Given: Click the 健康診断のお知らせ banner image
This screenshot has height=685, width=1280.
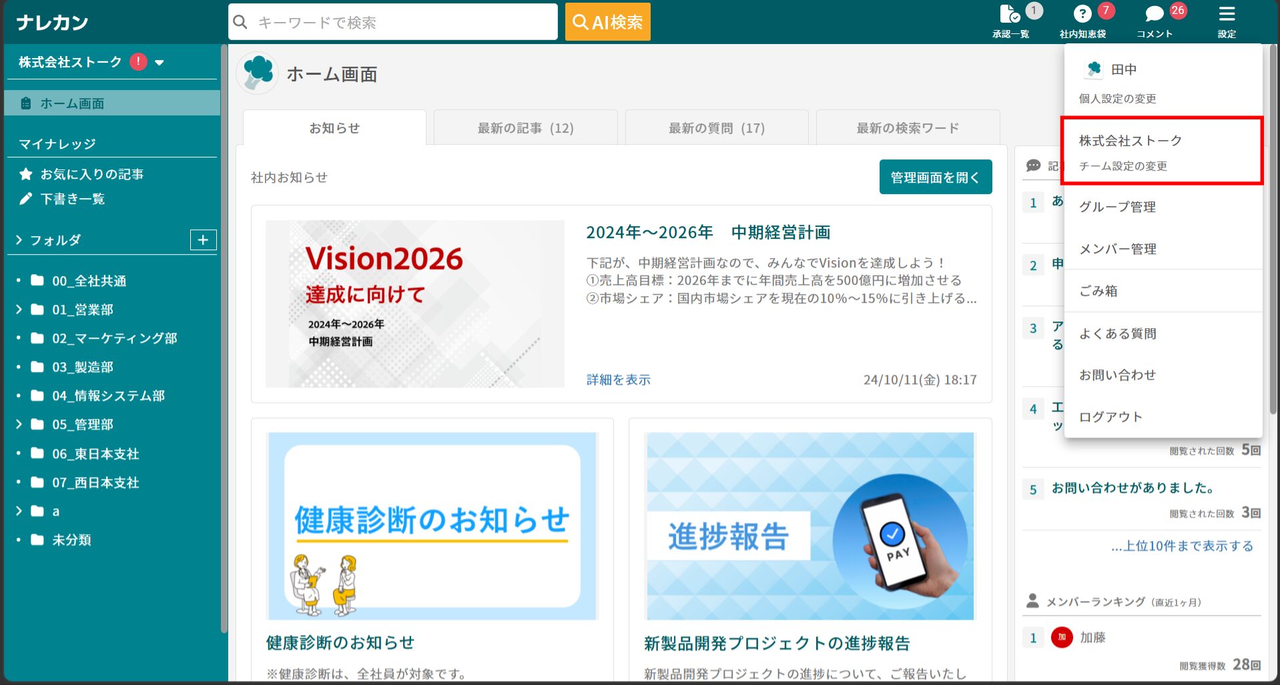Looking at the screenshot, I should pos(432,526).
